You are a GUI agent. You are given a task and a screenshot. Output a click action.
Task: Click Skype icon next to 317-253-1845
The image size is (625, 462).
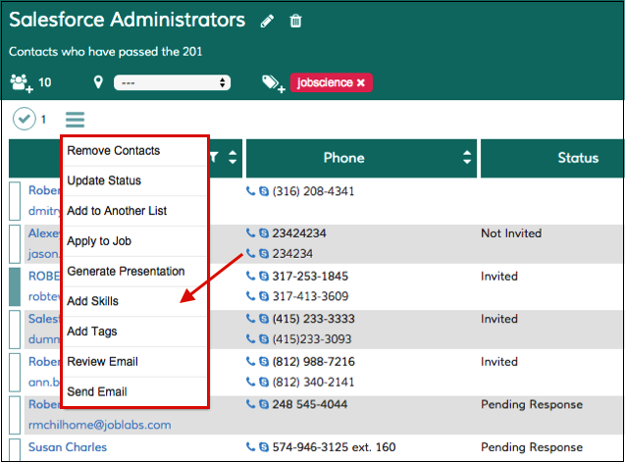(264, 276)
